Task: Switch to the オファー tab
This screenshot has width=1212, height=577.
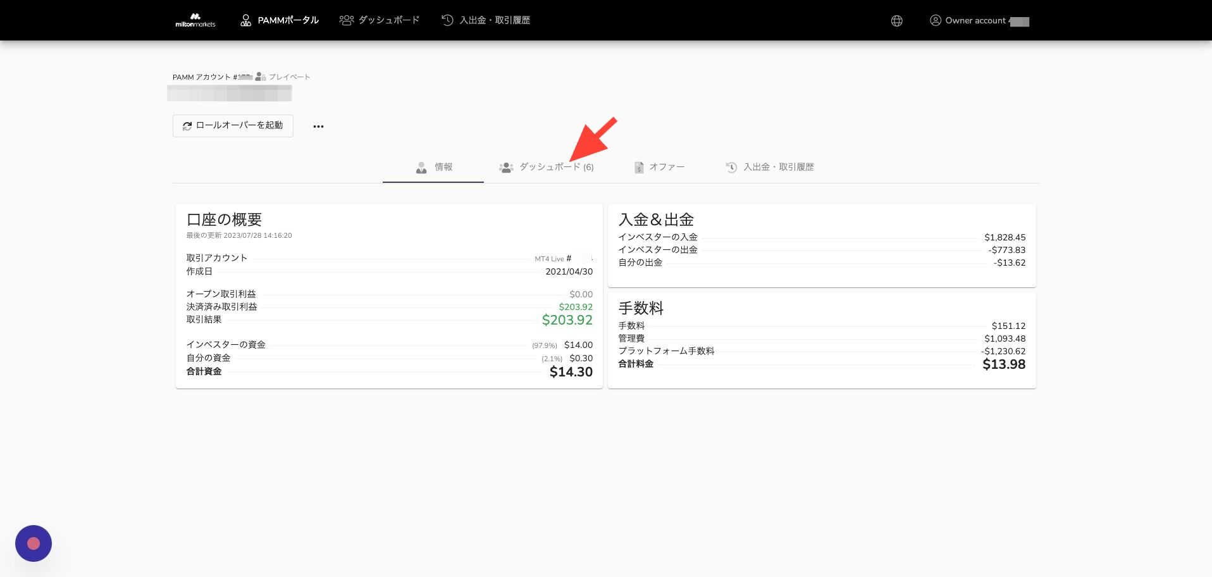Action: point(659,167)
